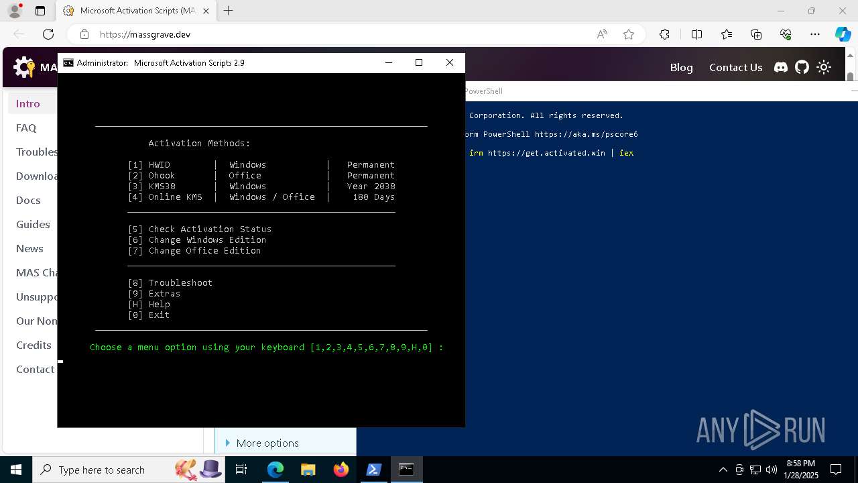Screen dimensions: 858x483
Task: Reload the massgrave.dev page
Action: click(x=48, y=34)
